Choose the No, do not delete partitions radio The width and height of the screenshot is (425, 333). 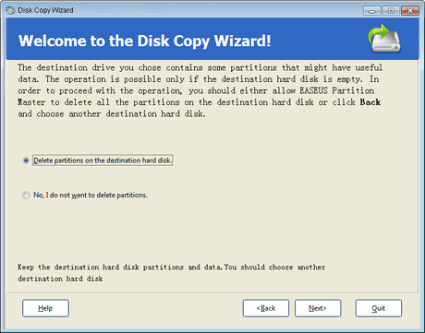(x=26, y=195)
